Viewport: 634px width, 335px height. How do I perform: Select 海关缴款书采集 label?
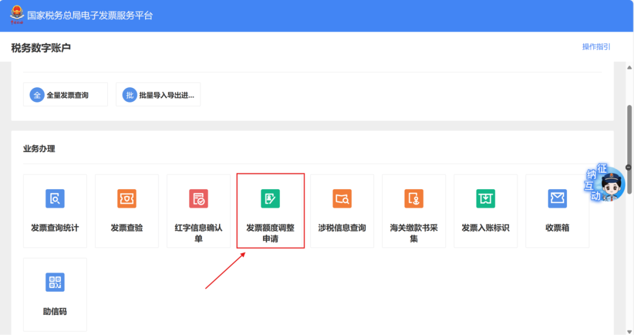[414, 233]
